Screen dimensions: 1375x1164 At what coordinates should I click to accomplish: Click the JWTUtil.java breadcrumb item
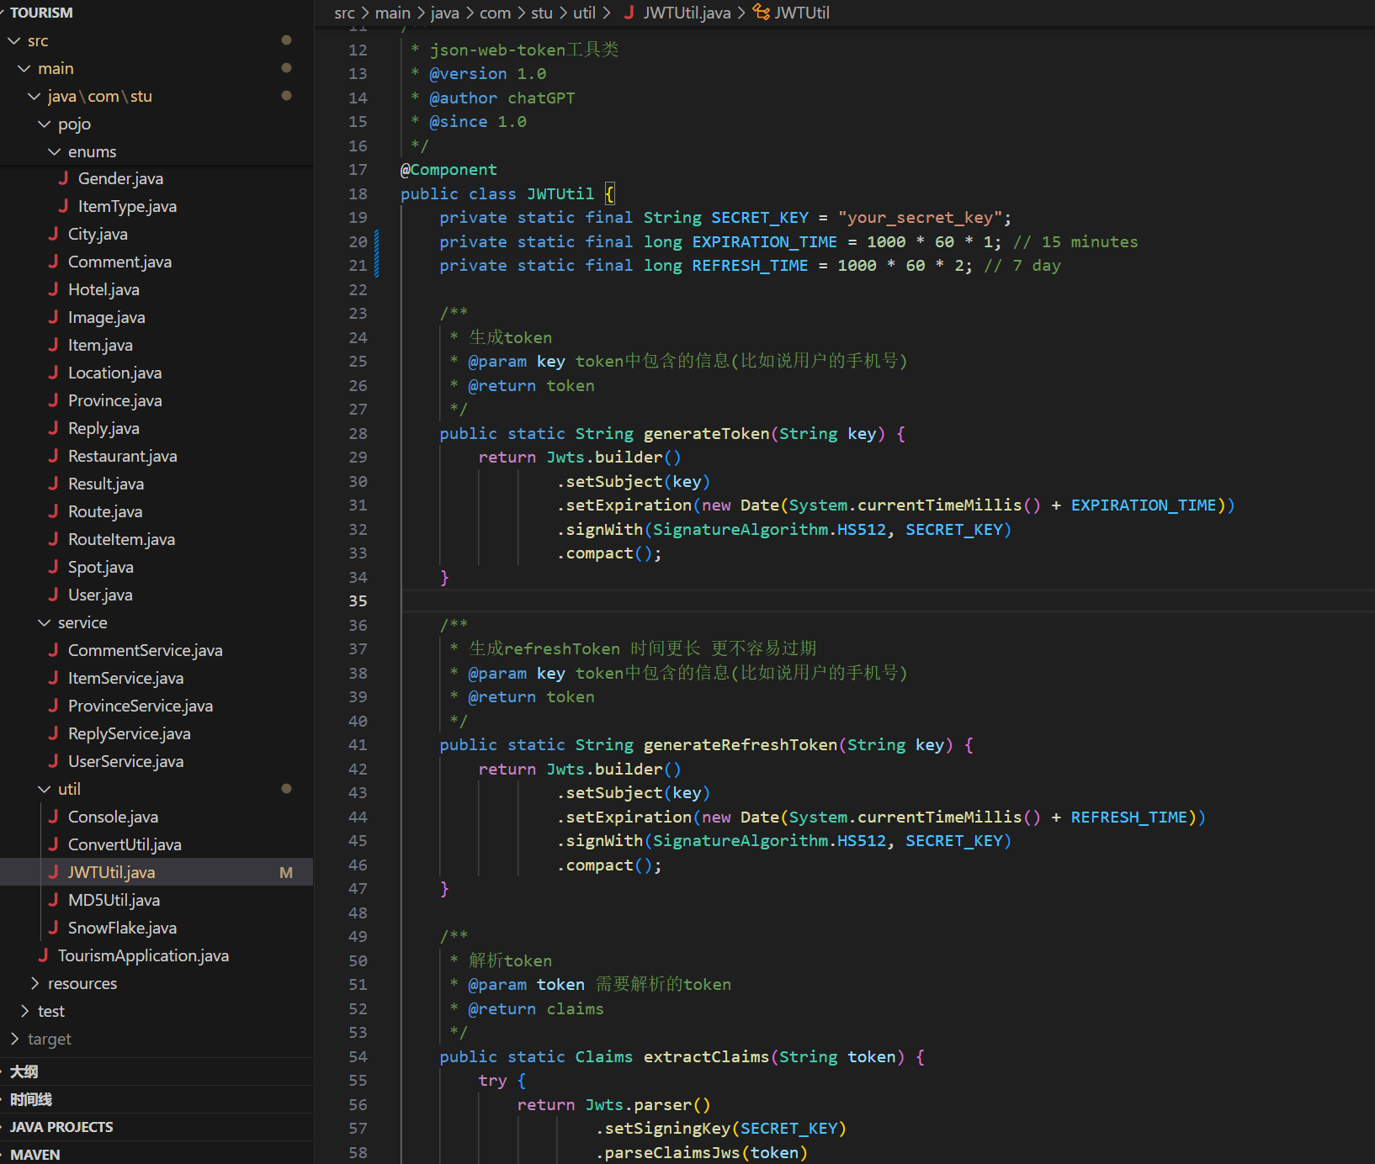tap(687, 13)
